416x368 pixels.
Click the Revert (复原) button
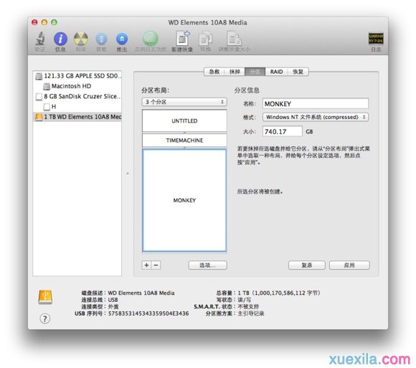(x=307, y=265)
